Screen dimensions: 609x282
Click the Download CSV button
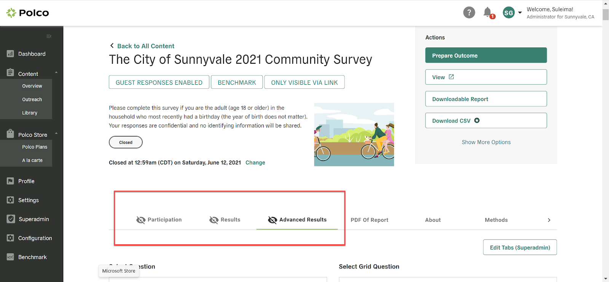pos(486,121)
